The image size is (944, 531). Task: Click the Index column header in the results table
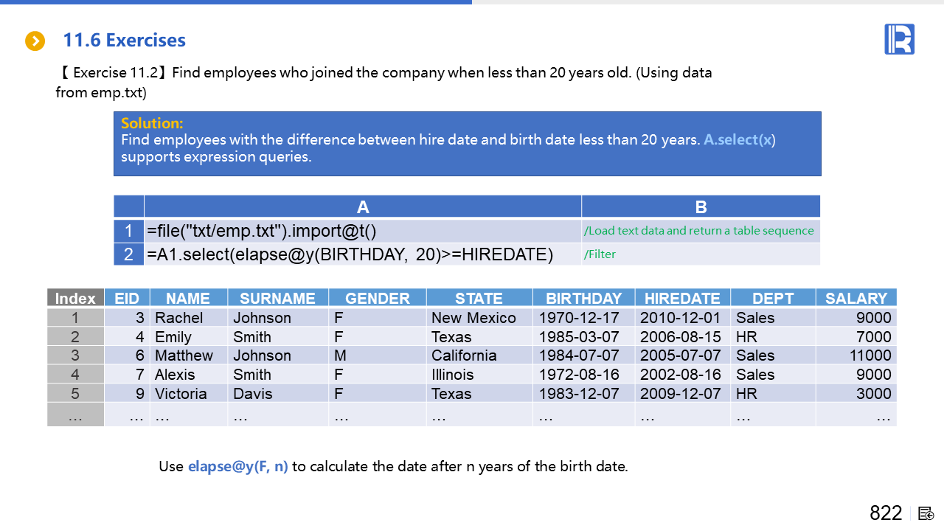pos(75,298)
